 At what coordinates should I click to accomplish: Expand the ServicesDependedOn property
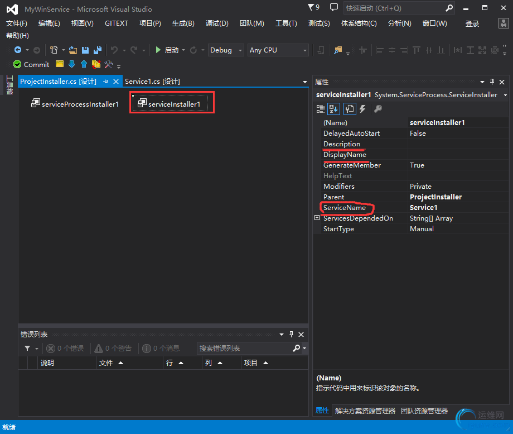[317, 218]
